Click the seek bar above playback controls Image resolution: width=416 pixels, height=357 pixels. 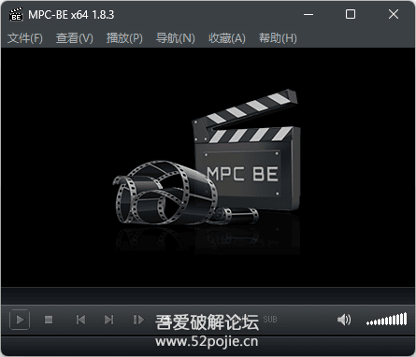pyautogui.click(x=208, y=295)
